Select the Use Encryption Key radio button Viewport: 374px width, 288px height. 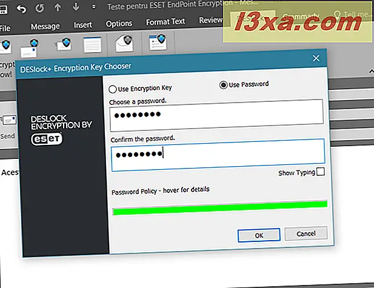[x=113, y=89]
